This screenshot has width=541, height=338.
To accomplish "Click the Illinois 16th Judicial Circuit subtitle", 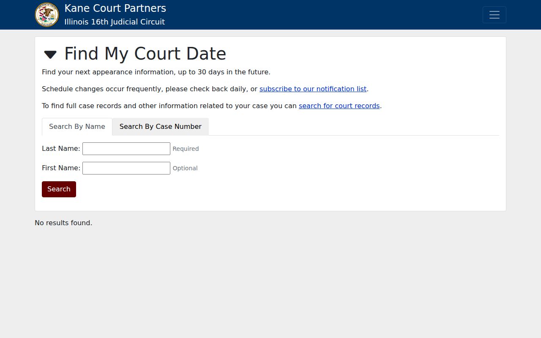I will point(115,22).
